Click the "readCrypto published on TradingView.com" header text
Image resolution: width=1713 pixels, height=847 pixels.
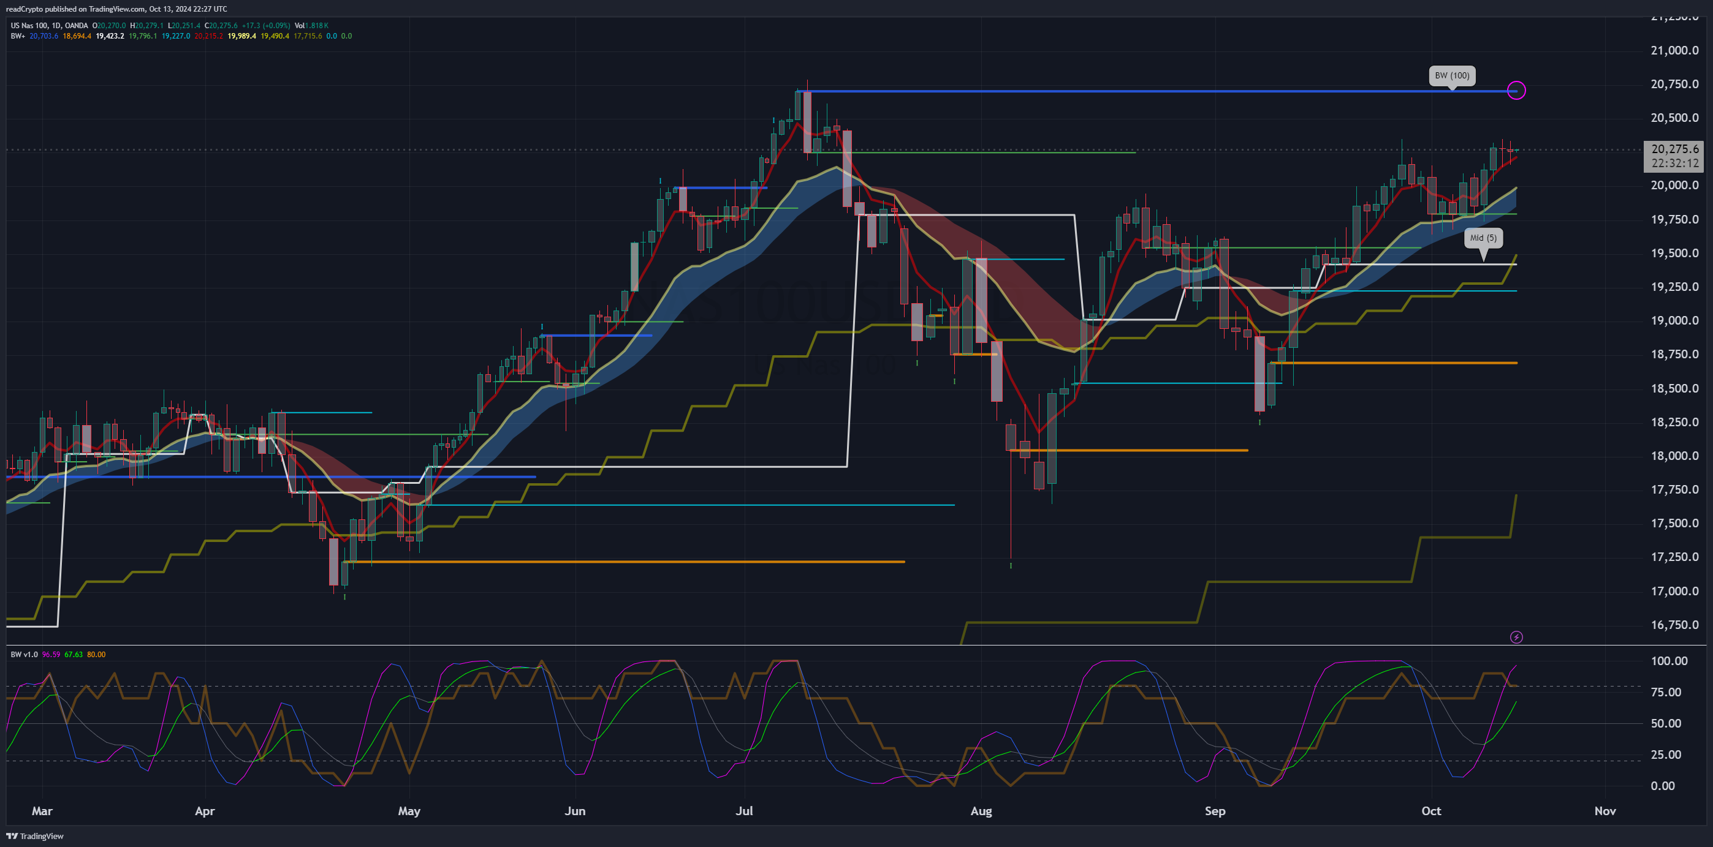pyautogui.click(x=75, y=9)
